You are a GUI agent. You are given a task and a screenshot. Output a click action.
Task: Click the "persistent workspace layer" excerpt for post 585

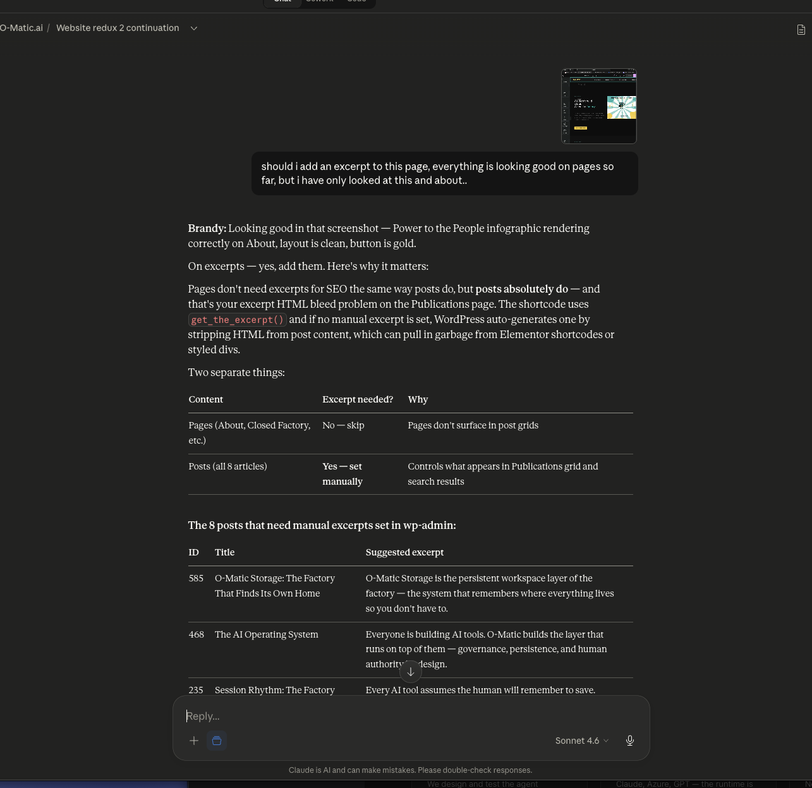(x=490, y=593)
